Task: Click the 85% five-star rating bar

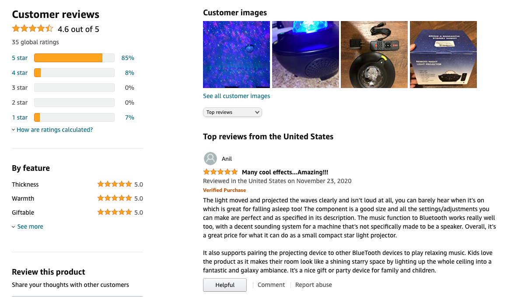Action: [74, 57]
